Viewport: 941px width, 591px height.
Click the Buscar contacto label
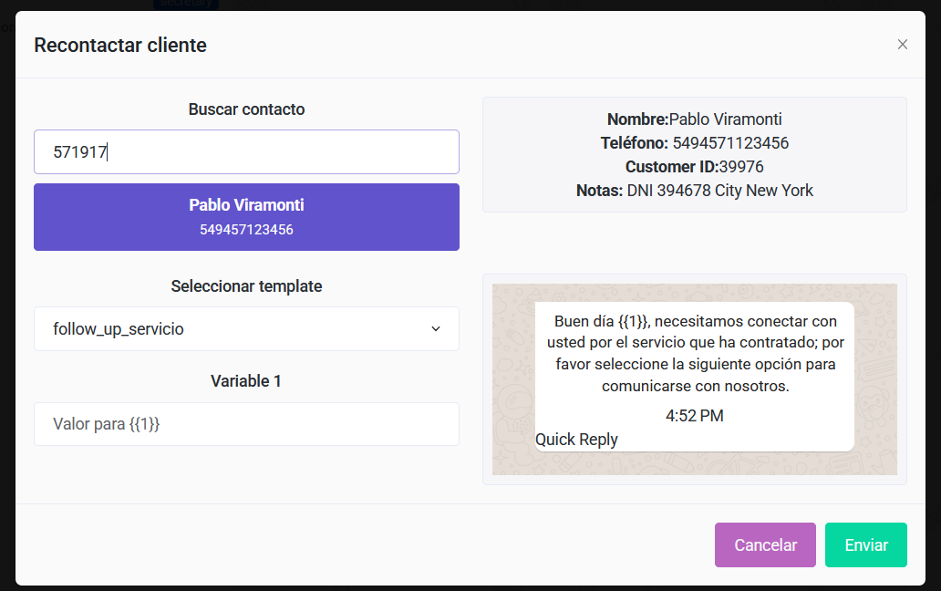[x=247, y=109]
